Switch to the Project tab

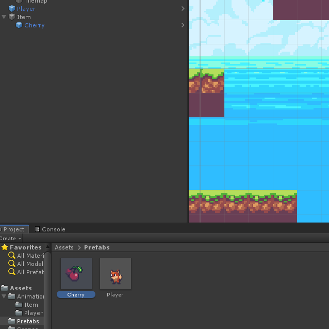[x=14, y=229]
